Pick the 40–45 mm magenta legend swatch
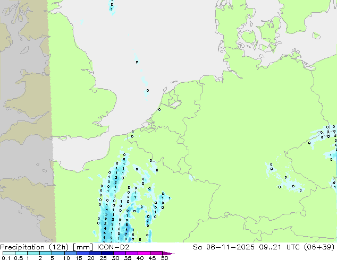 [x=144, y=253]
